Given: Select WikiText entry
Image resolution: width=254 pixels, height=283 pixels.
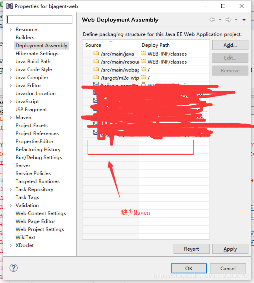Looking at the screenshot, I should pos(25,237).
